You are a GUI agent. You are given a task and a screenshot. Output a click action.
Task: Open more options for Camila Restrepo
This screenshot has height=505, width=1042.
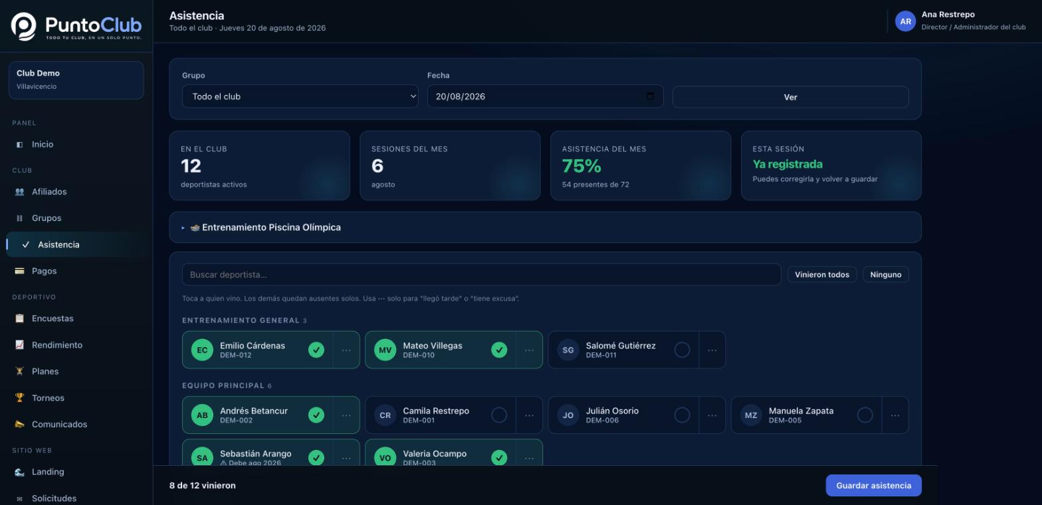tap(529, 415)
